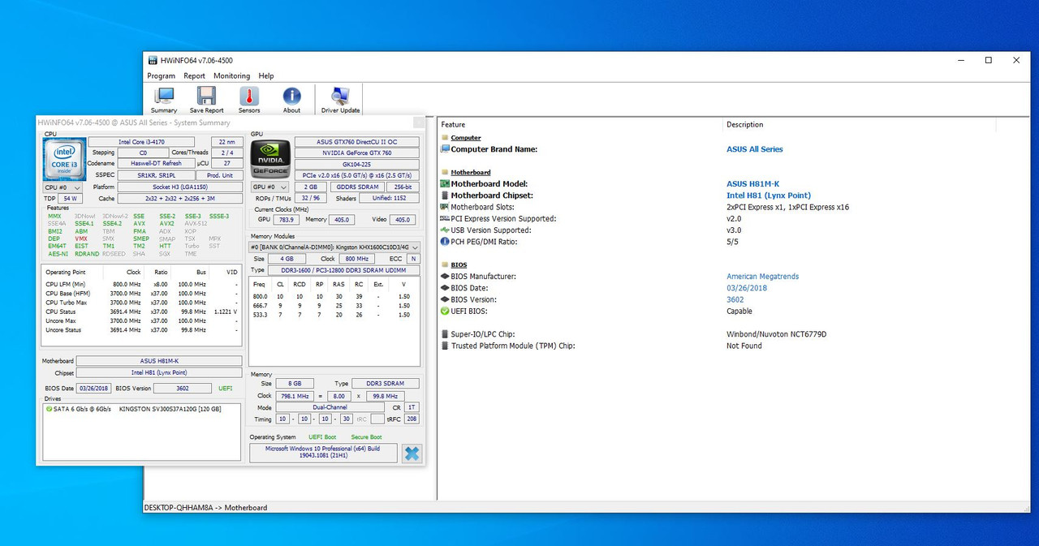Click the SR1KR, SR1PL SSPEC field
1039x546 pixels.
click(x=157, y=175)
